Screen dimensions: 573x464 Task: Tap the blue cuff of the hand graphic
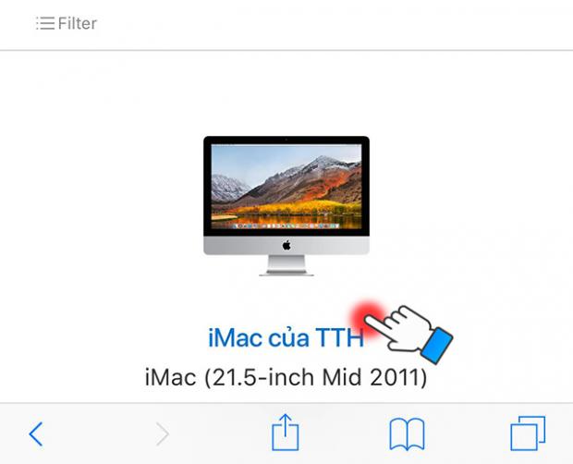point(437,346)
